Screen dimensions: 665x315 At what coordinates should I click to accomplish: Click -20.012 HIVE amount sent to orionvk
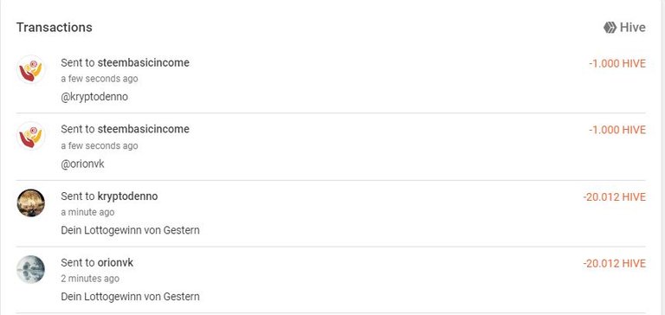(x=615, y=264)
